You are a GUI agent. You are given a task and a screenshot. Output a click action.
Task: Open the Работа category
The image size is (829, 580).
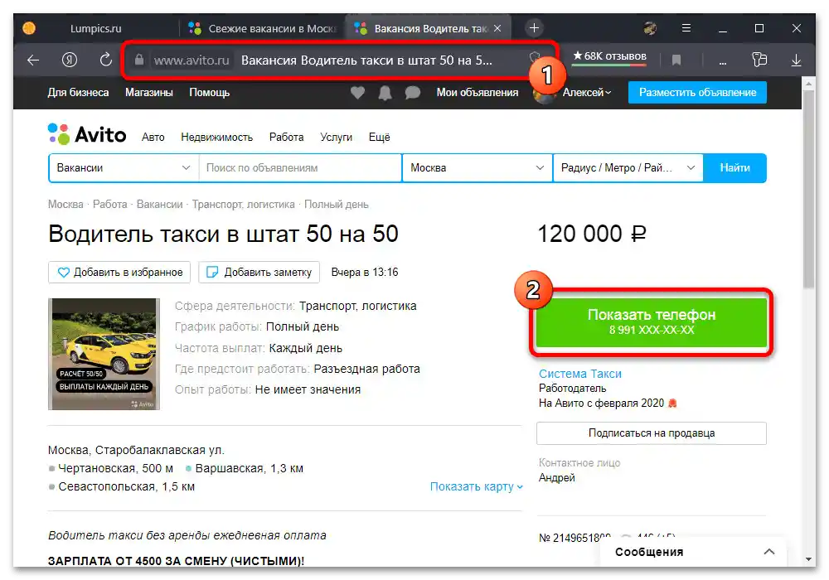click(286, 138)
